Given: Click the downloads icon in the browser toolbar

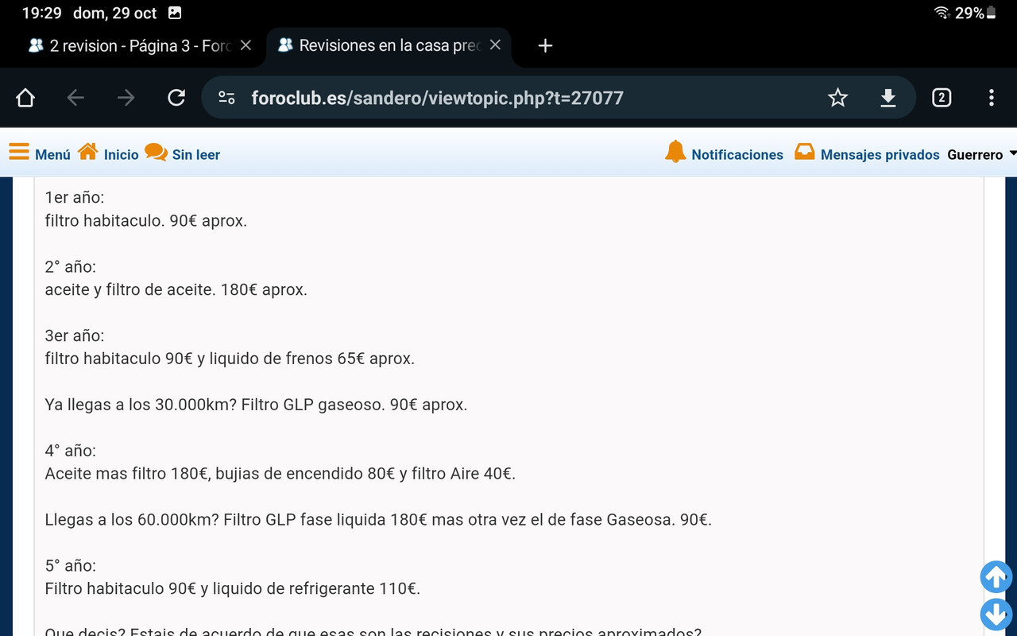Looking at the screenshot, I should [x=887, y=97].
